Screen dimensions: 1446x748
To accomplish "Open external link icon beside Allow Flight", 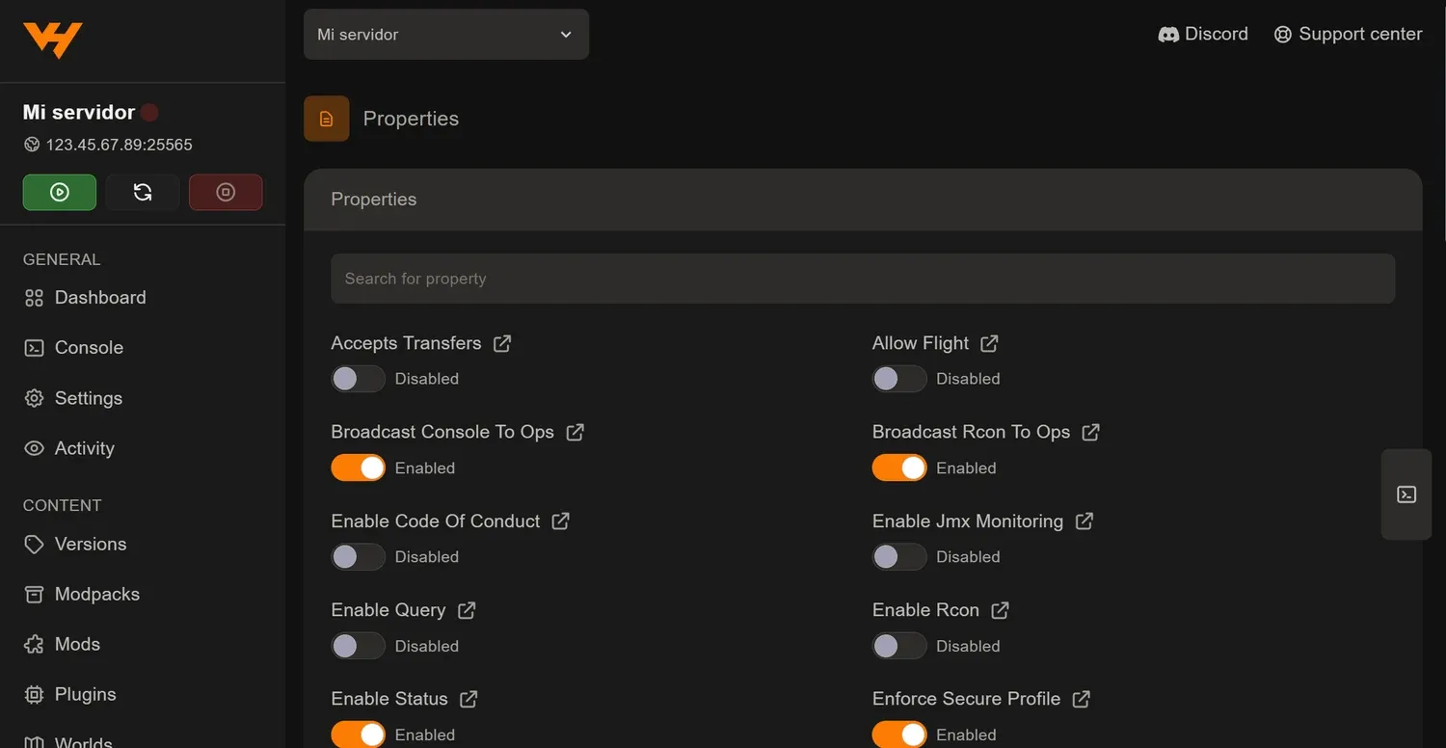I will (989, 343).
